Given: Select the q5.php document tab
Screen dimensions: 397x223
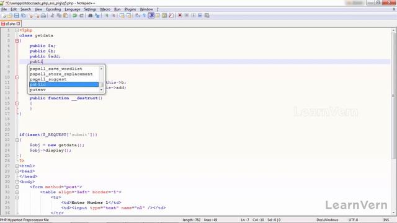Looking at the screenshot, I should click(10, 24).
